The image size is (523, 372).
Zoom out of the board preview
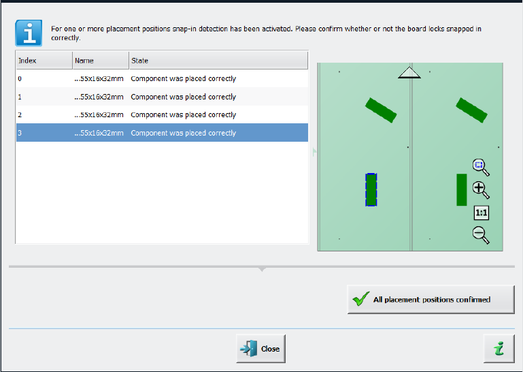coord(480,235)
